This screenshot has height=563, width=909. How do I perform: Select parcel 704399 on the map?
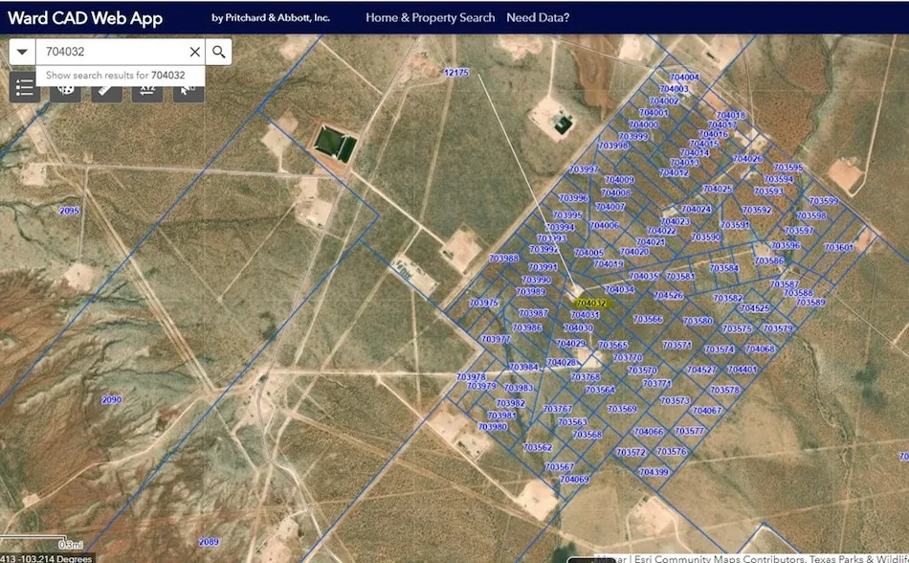[654, 472]
